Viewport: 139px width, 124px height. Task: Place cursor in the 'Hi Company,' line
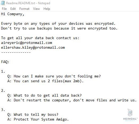point(12,14)
